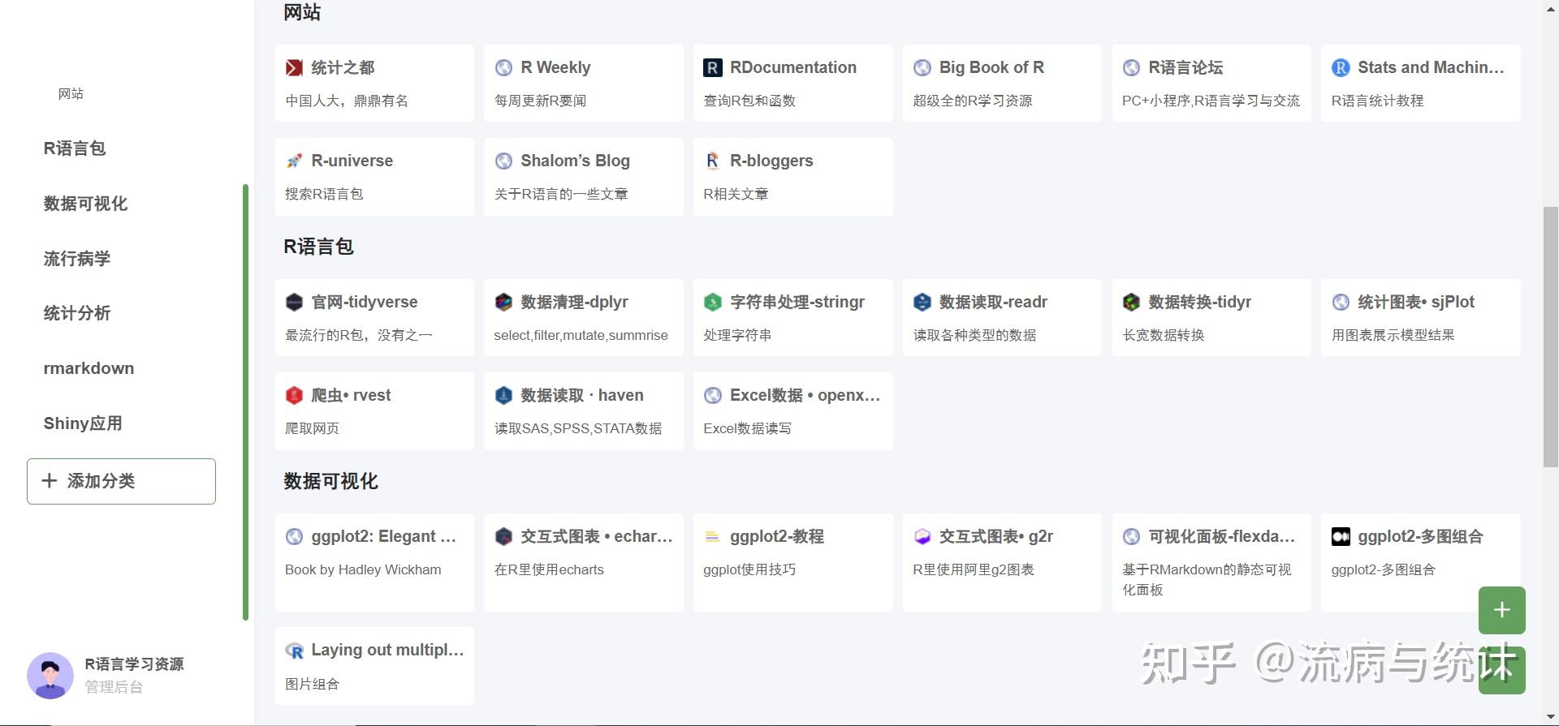Select R语言包 category in sidebar
The width and height of the screenshot is (1559, 726).
tap(75, 148)
